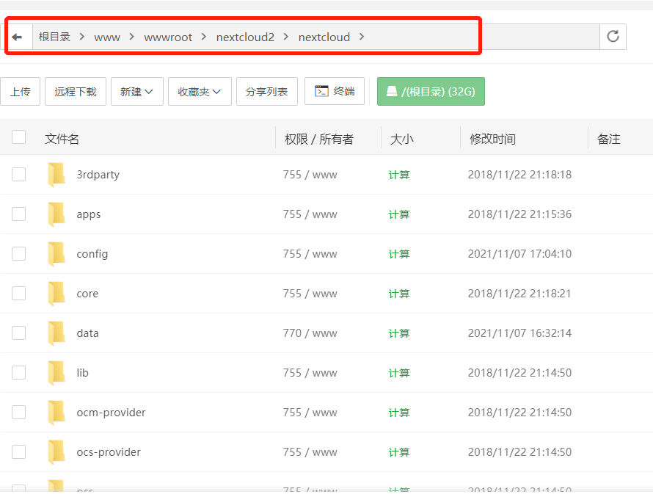Open the 3rdparty folder icon
This screenshot has width=653, height=497.
click(56, 174)
